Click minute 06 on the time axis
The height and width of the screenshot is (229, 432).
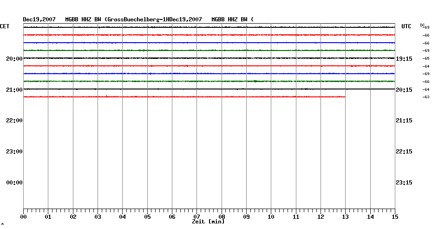[x=172, y=216]
